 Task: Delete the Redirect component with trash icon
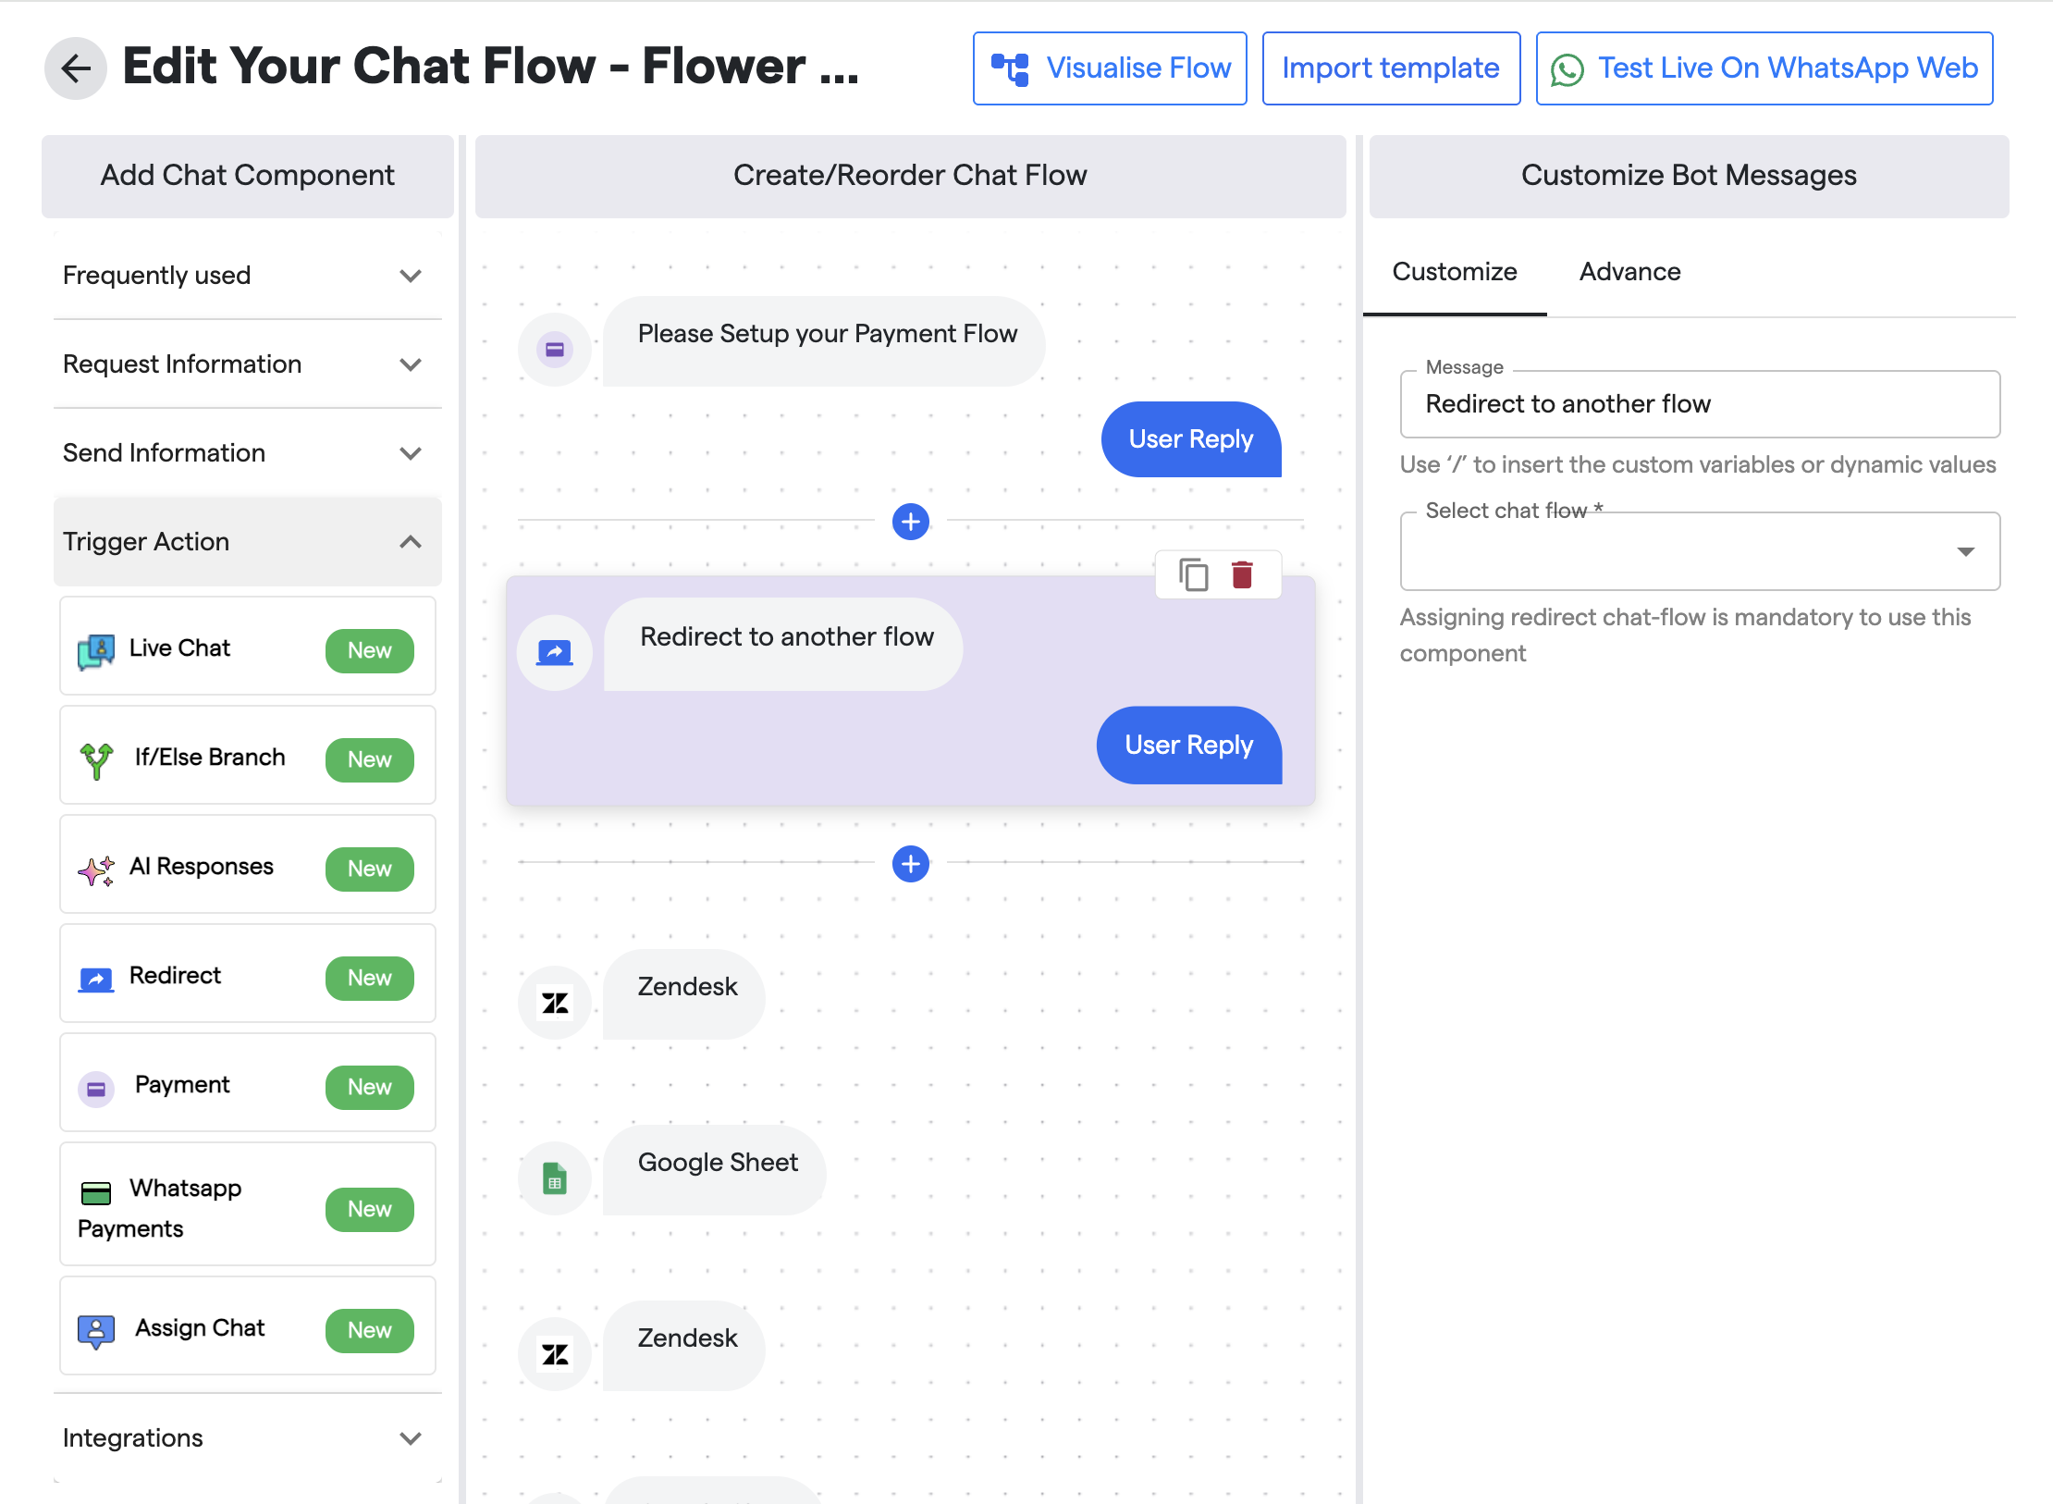point(1242,574)
